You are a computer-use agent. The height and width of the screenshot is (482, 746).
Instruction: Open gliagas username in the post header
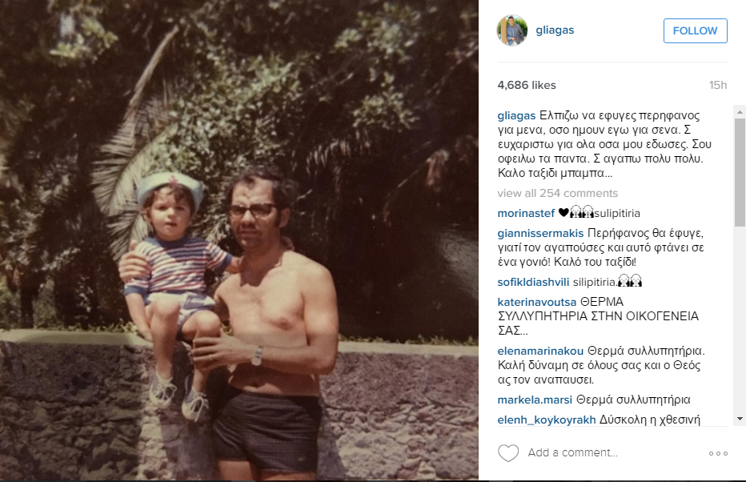click(x=555, y=30)
